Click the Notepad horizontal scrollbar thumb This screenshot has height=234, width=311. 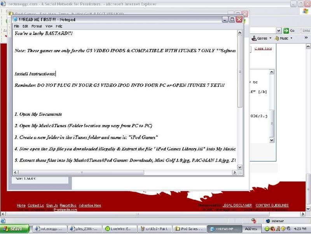tap(81, 172)
